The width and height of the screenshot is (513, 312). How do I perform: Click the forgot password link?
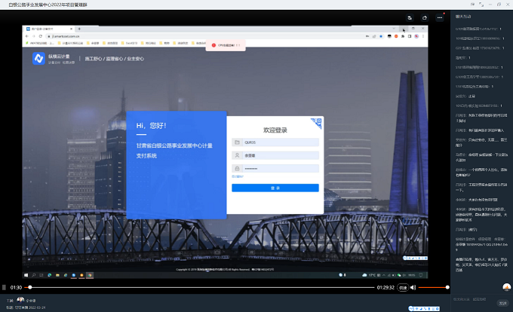(238, 177)
